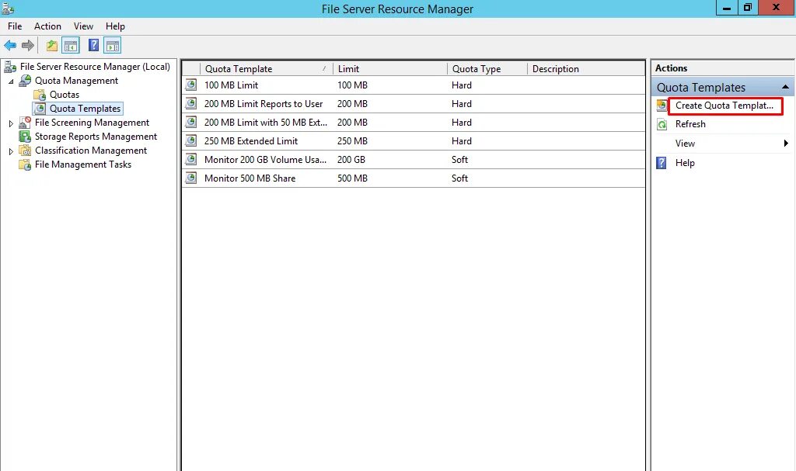Open the Help menu in menu bar

click(x=115, y=26)
